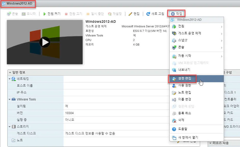240x147 pixels.
Task: Click the 모니터 toolbar icon
Action: 24,14
